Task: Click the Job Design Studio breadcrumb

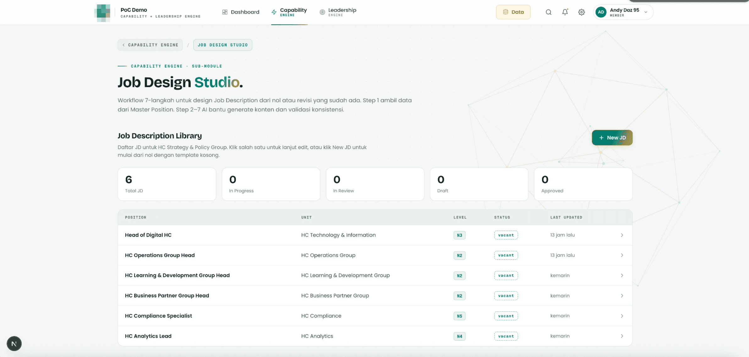Action: [223, 45]
